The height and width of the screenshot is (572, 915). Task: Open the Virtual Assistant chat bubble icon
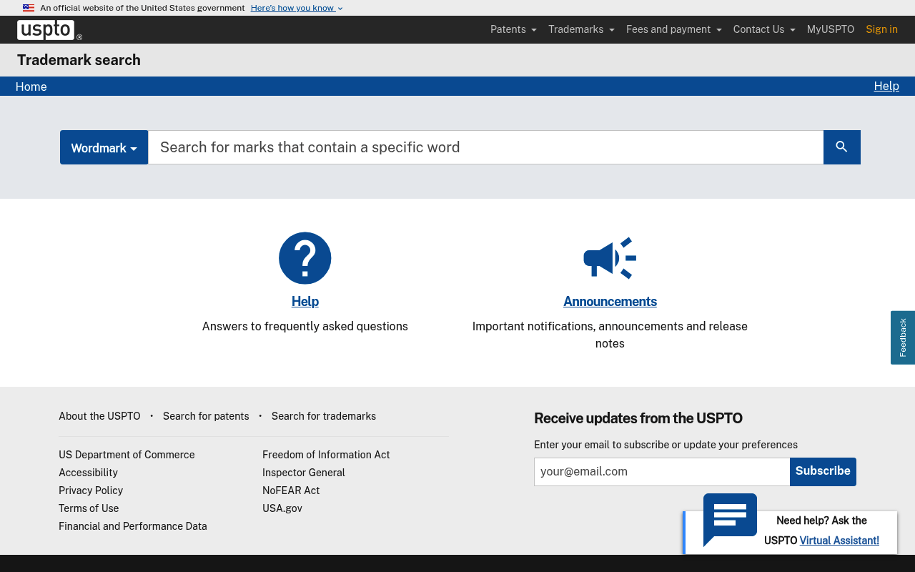click(730, 519)
